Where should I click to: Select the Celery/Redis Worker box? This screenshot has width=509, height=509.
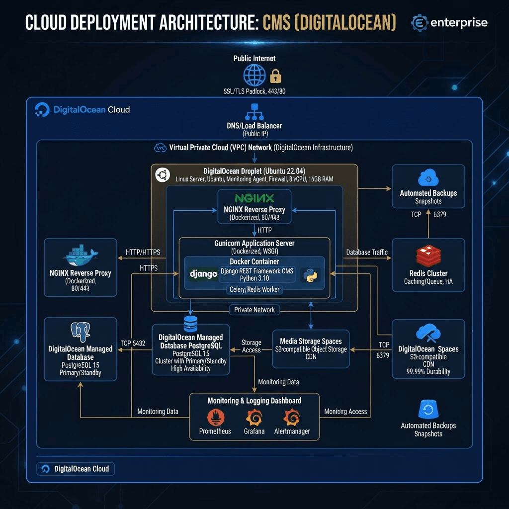pyautogui.click(x=254, y=289)
